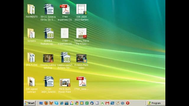Open the yellow media player icon

pos(82,103)
